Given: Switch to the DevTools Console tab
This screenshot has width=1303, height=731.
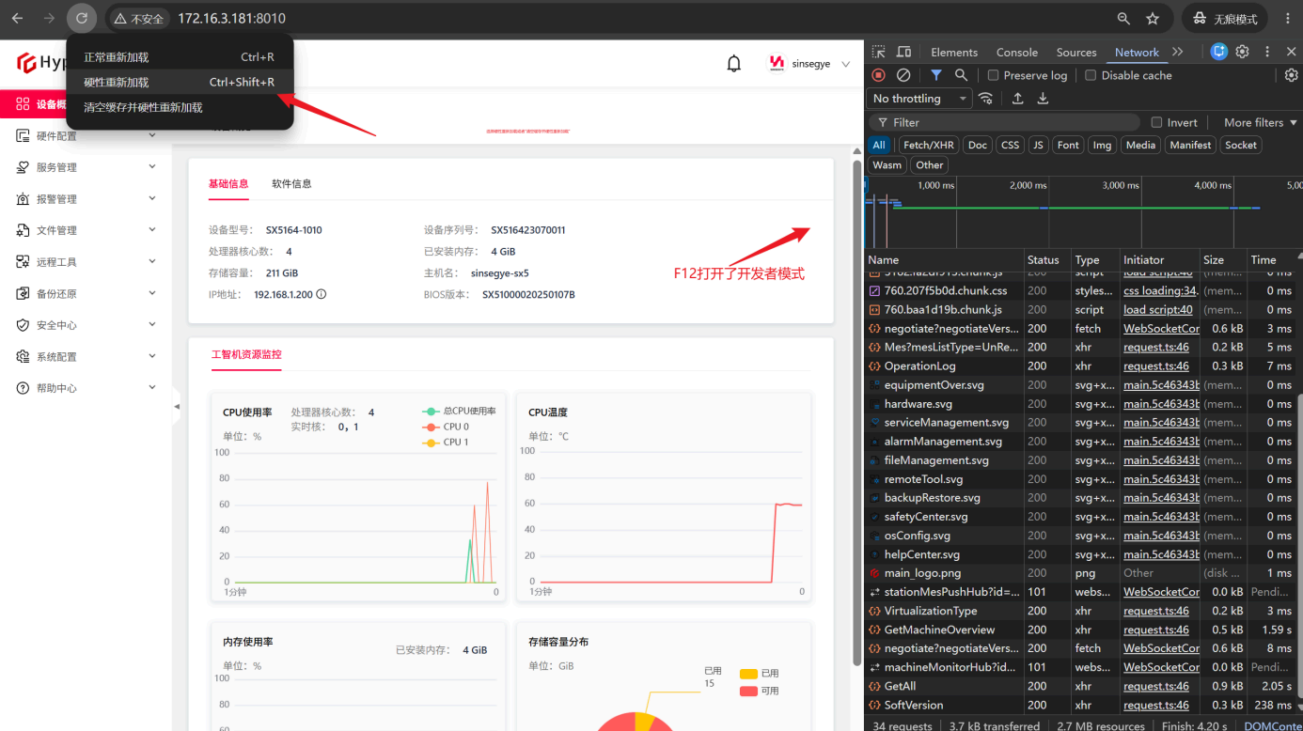Looking at the screenshot, I should 1017,52.
